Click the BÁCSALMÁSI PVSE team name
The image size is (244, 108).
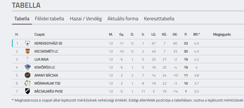coord(49,91)
